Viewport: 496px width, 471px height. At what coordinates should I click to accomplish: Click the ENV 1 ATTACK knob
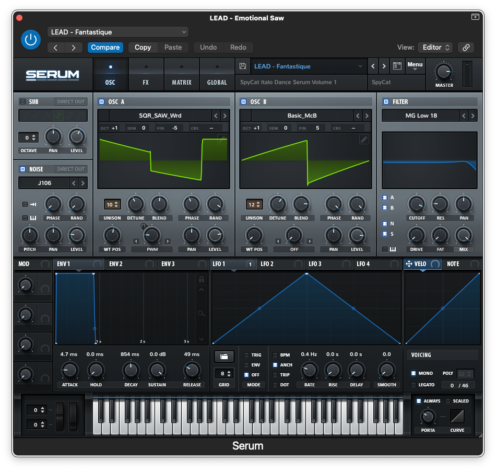pyautogui.click(x=69, y=370)
